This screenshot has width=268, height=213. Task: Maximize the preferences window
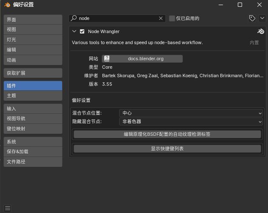click(x=240, y=5)
